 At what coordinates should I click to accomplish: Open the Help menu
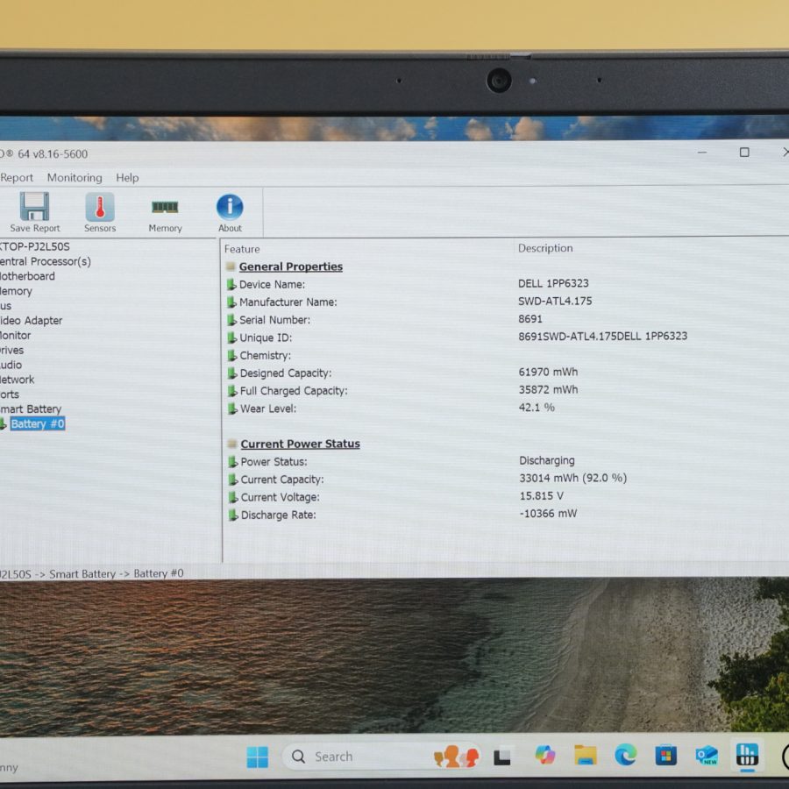coord(127,178)
